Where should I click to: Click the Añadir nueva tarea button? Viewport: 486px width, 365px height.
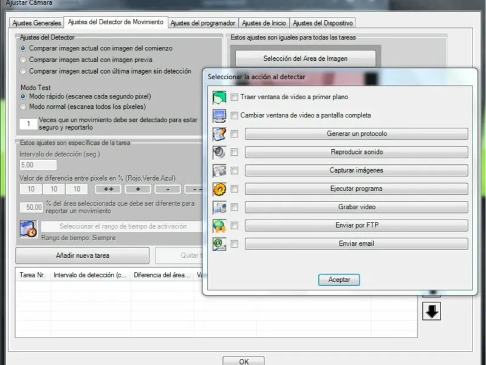tap(83, 255)
